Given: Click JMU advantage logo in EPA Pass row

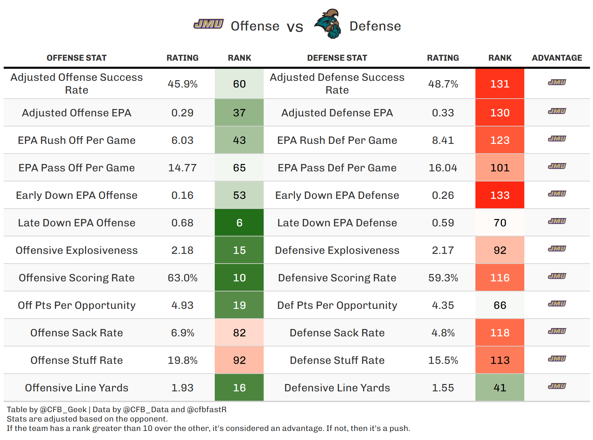Looking at the screenshot, I should click(557, 166).
